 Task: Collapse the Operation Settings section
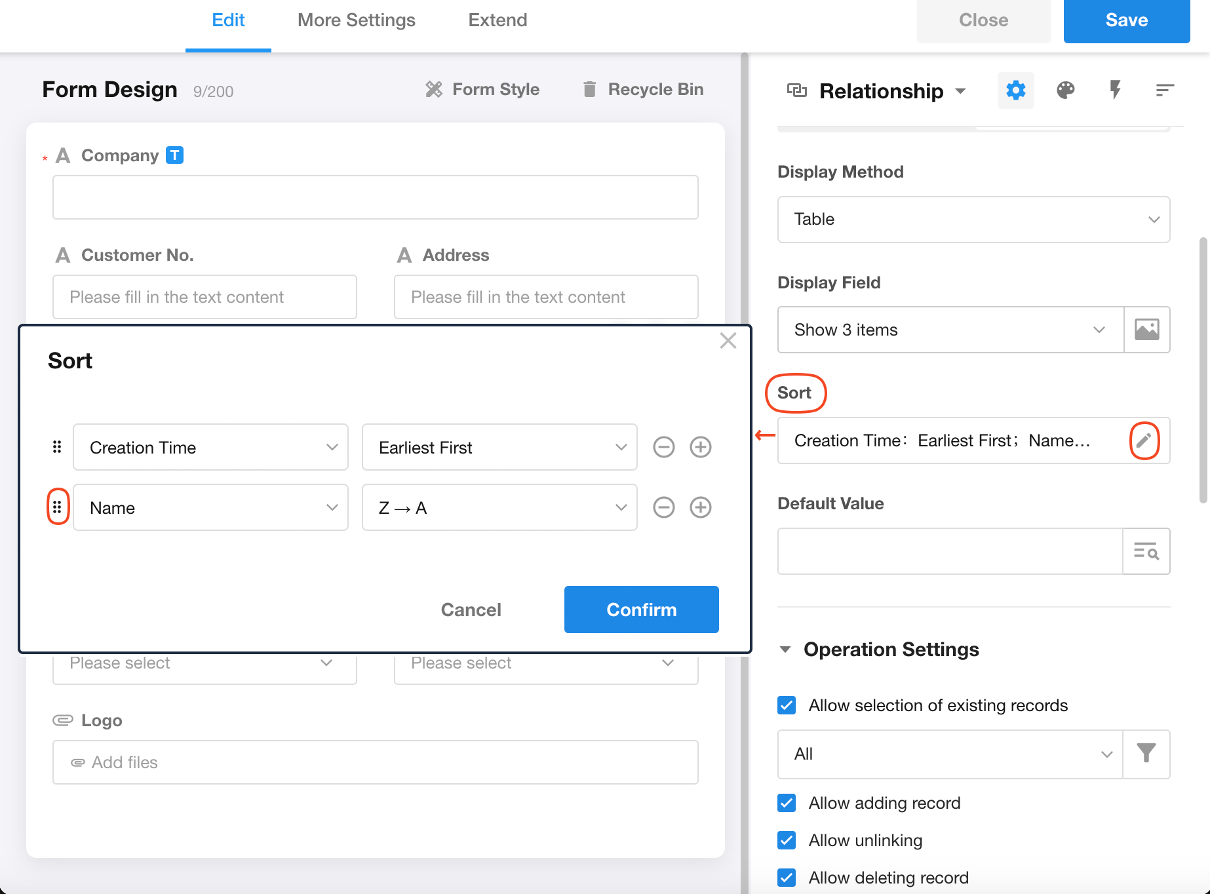(785, 650)
